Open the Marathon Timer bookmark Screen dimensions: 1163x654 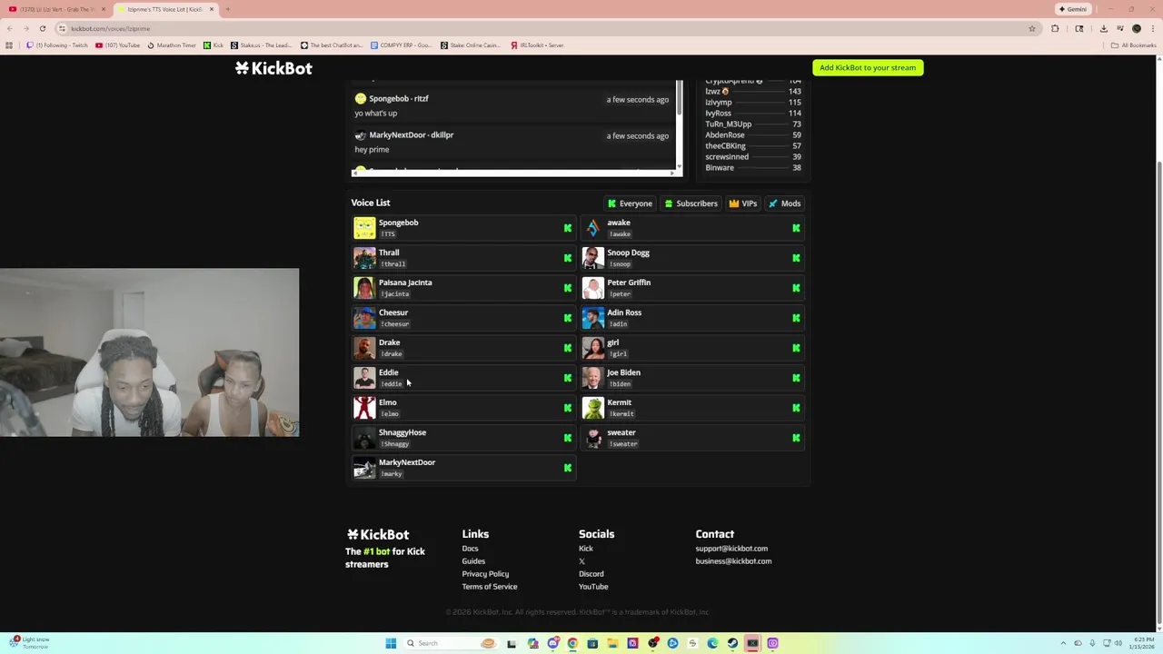[172, 45]
